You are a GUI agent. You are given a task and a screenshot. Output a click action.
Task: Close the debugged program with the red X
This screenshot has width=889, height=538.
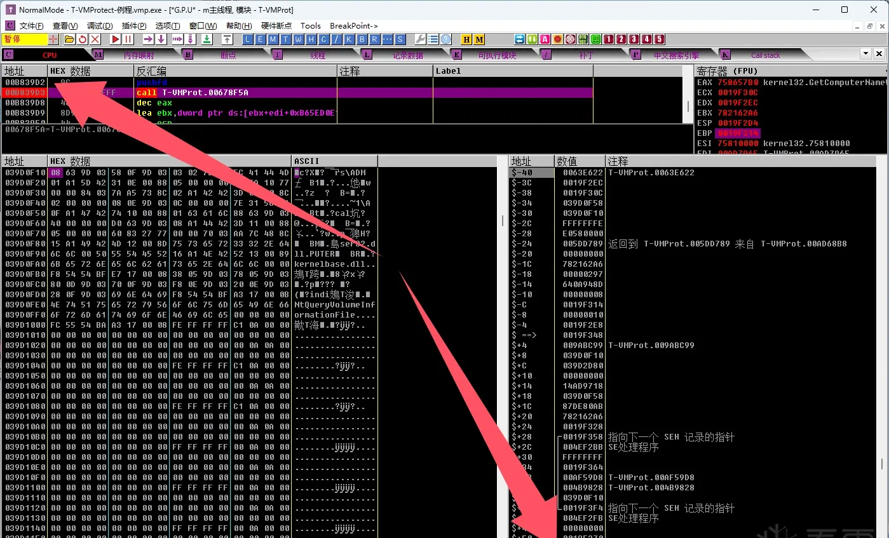(95, 39)
